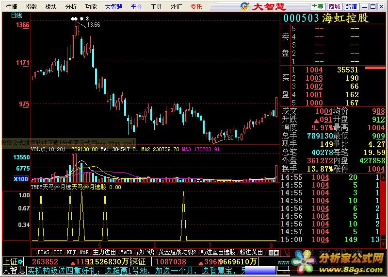Click the tick list scroll-up arrow
Image resolution: width=388 pixels, height=277 pixels.
(383, 177)
